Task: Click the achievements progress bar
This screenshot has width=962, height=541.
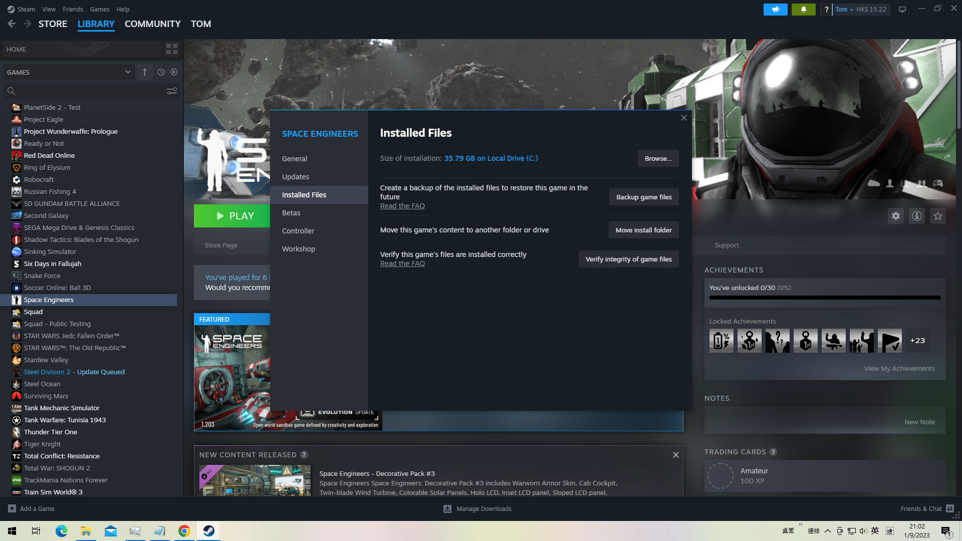Action: (x=825, y=298)
